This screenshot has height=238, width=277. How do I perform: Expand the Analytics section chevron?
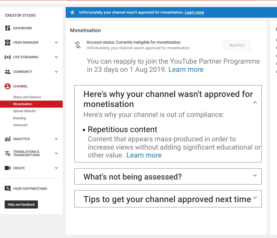(x=56, y=139)
